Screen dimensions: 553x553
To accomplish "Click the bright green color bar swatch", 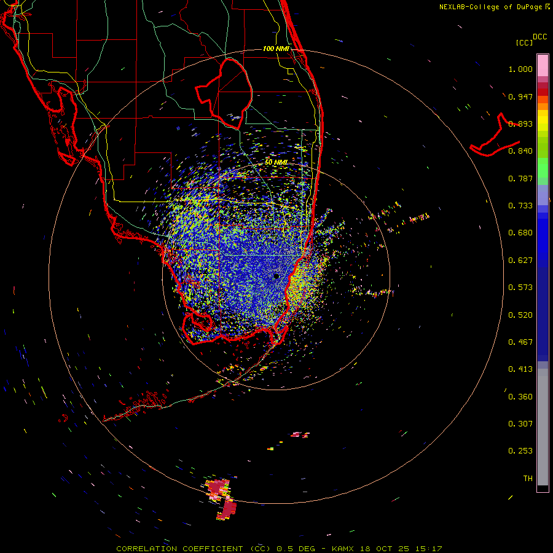I will pos(543,168).
